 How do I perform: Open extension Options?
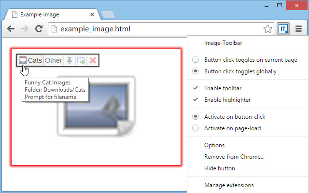[x=248, y=145]
